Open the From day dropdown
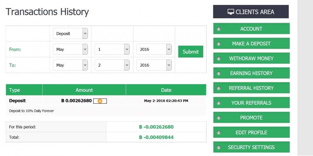The height and width of the screenshot is (156, 313). coord(112,49)
